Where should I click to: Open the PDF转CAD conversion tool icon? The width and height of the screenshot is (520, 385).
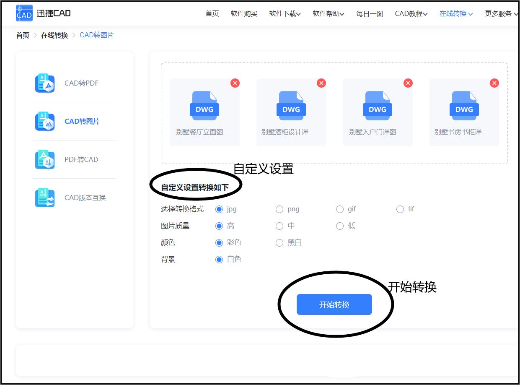point(44,159)
